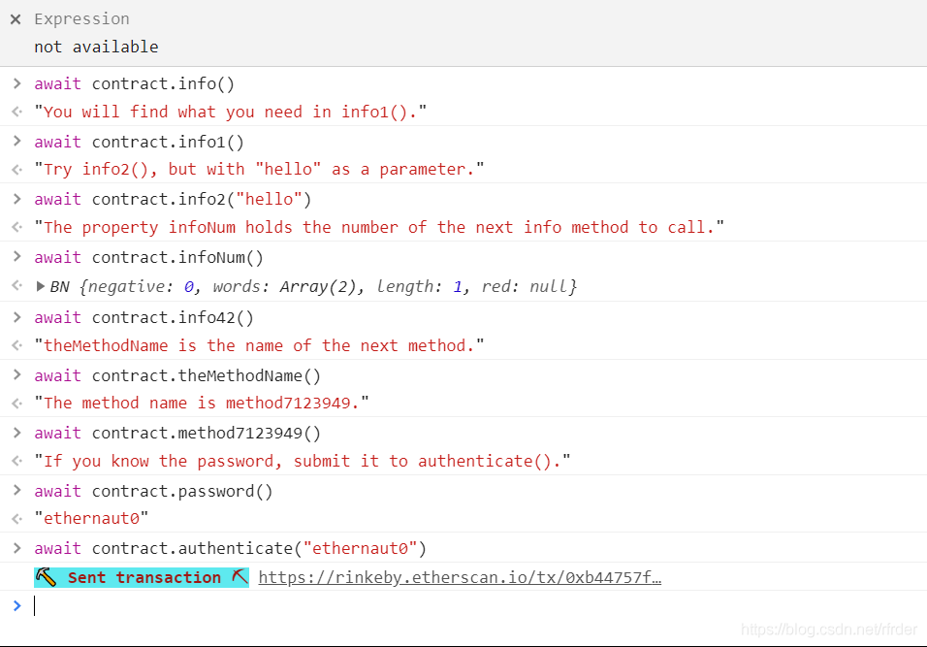Click 'theMethodName is the name of the next method' output

(x=259, y=345)
